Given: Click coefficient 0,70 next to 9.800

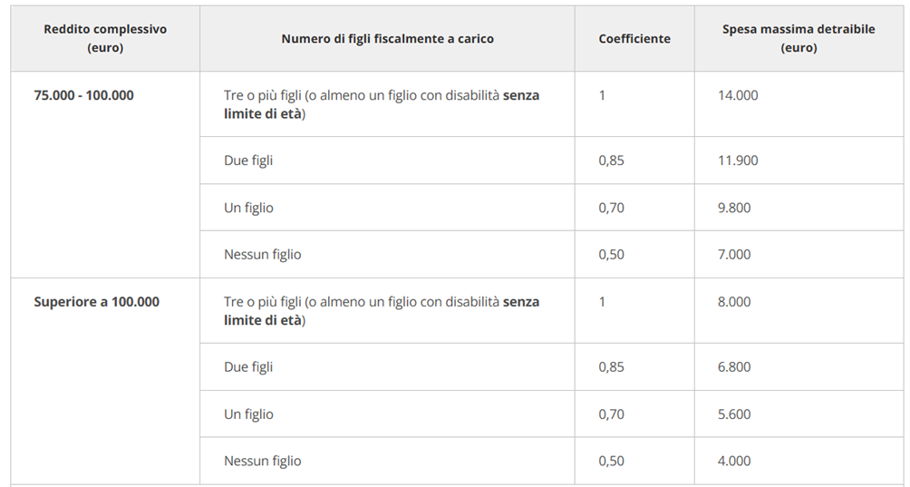Looking at the screenshot, I should point(611,208).
